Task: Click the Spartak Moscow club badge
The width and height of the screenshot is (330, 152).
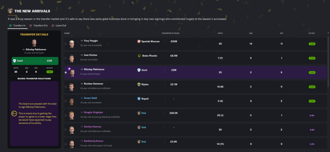Action: (x=139, y=41)
